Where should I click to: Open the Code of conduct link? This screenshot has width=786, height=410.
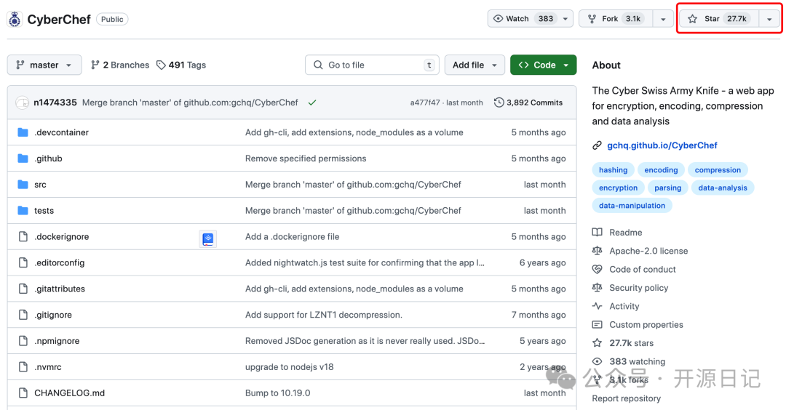pyautogui.click(x=643, y=269)
